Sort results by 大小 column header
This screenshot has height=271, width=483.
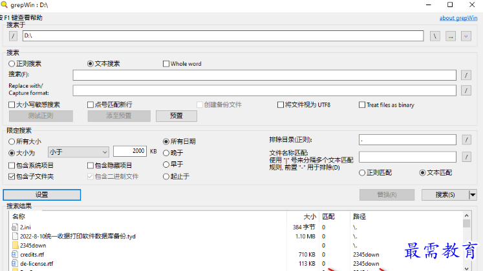click(x=303, y=217)
